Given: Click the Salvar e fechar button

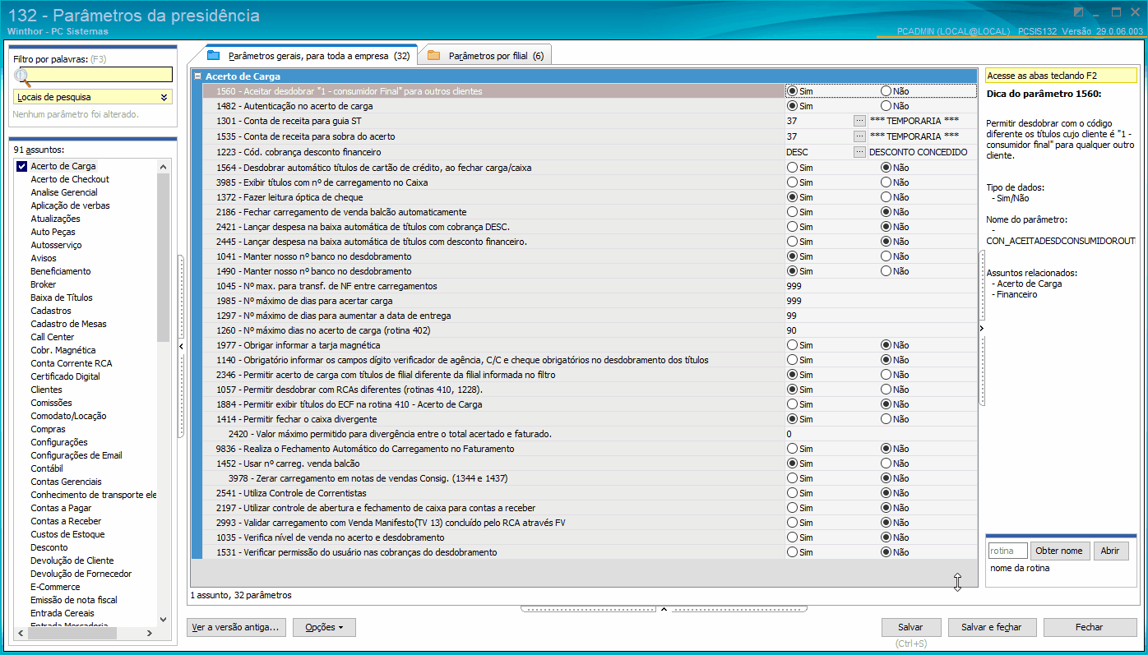Looking at the screenshot, I should pyautogui.click(x=992, y=627).
